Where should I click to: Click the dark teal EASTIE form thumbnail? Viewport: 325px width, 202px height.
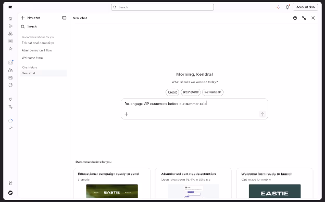[x=274, y=191]
